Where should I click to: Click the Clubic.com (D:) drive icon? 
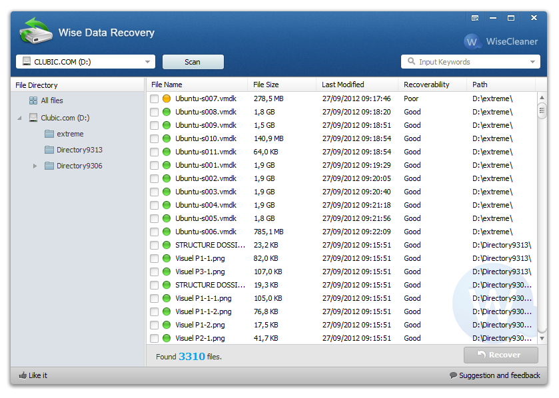coord(33,118)
